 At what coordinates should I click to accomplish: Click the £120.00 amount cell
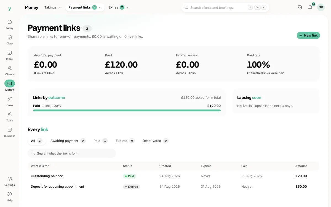pyautogui.click(x=300, y=176)
